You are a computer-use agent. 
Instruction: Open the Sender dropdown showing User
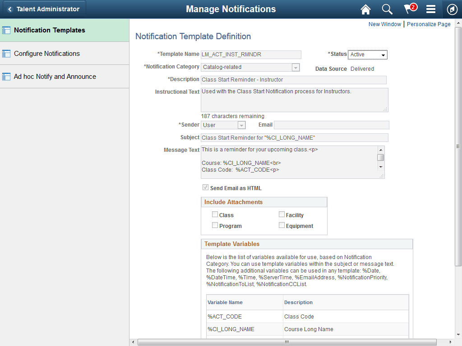[241, 125]
